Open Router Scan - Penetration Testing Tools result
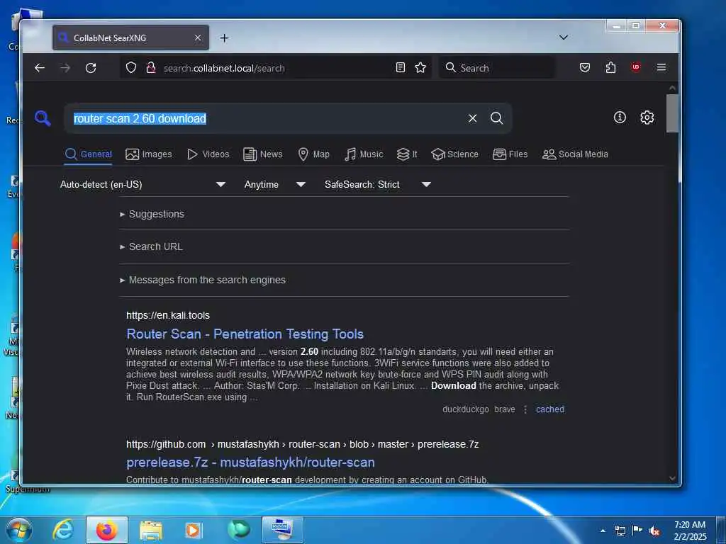Screen dimensions: 726x544 (245, 334)
